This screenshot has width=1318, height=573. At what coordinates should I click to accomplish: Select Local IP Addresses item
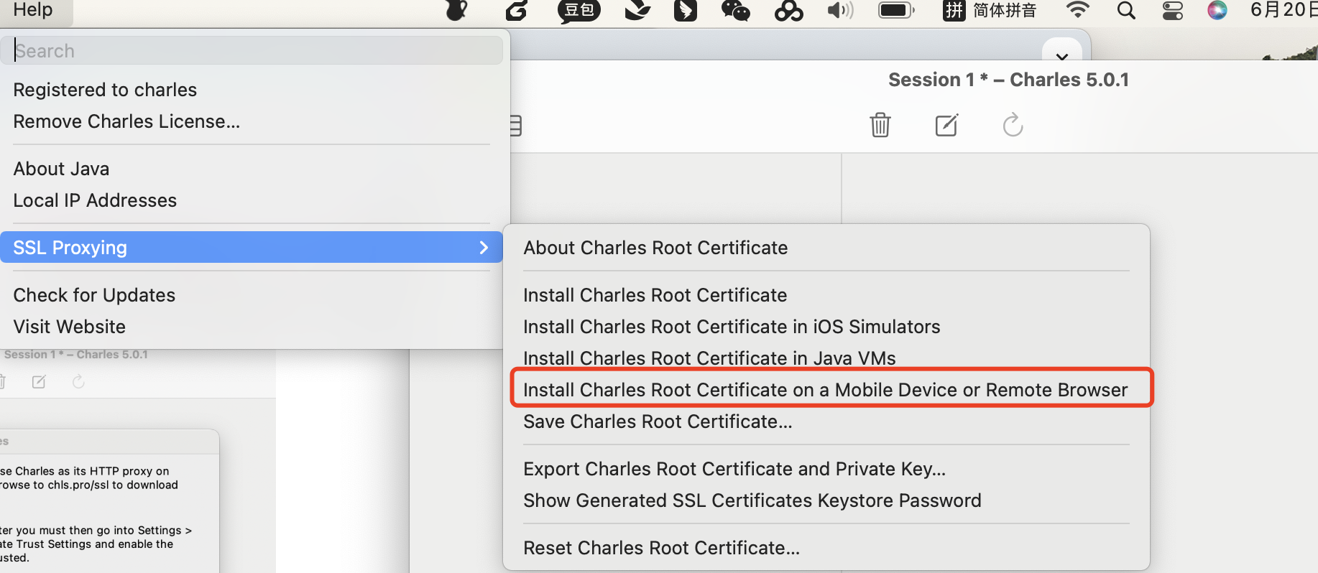tap(95, 200)
